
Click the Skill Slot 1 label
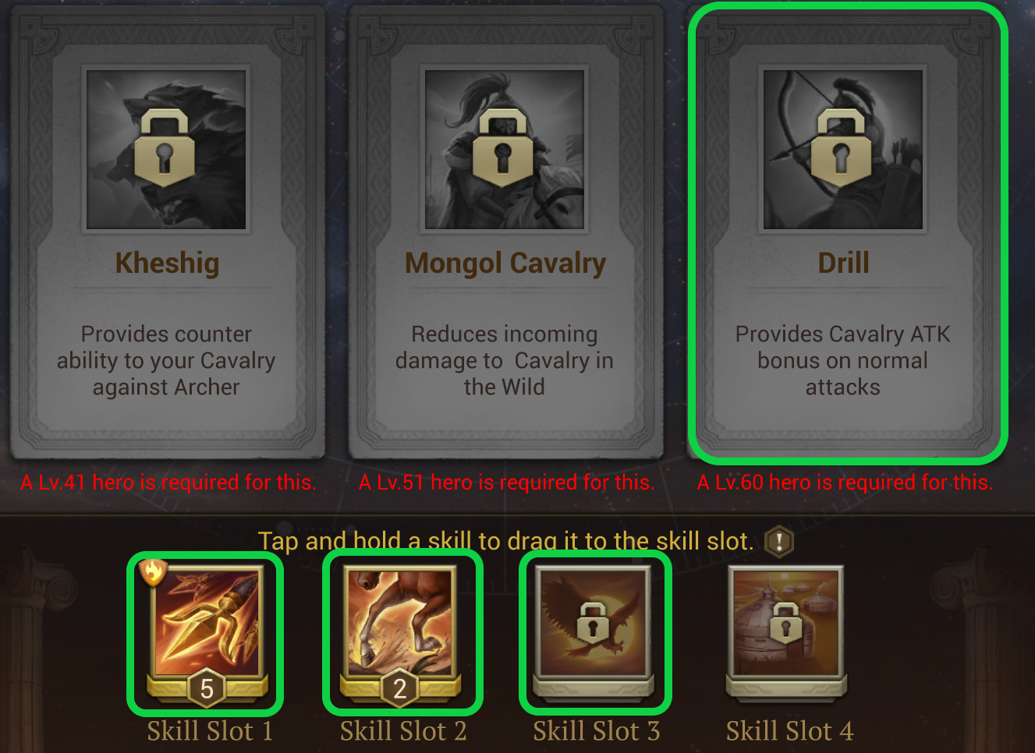tap(210, 731)
